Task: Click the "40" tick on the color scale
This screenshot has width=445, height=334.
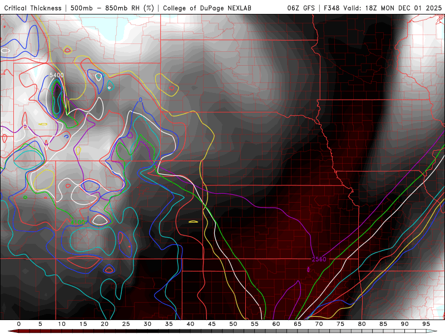Action: (x=190, y=324)
